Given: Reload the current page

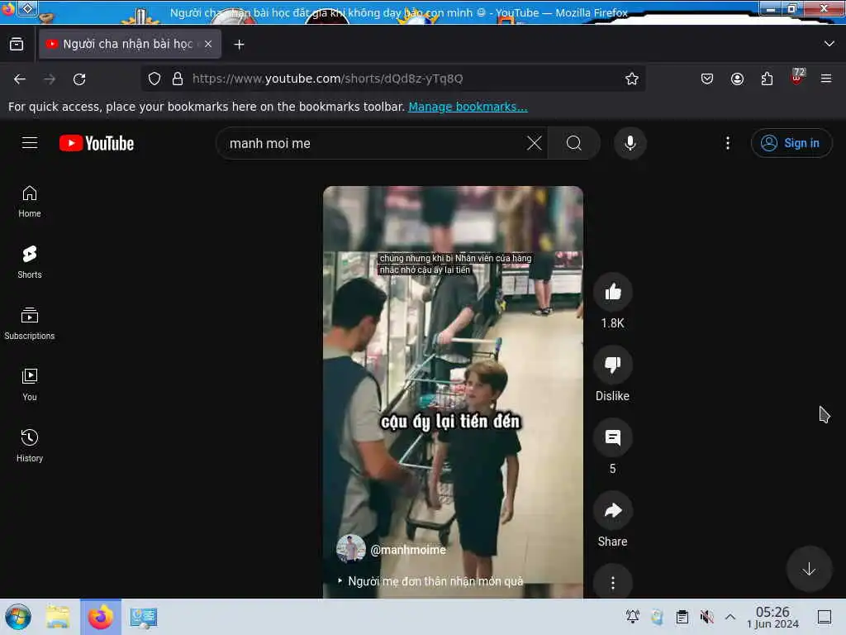Looking at the screenshot, I should (79, 79).
